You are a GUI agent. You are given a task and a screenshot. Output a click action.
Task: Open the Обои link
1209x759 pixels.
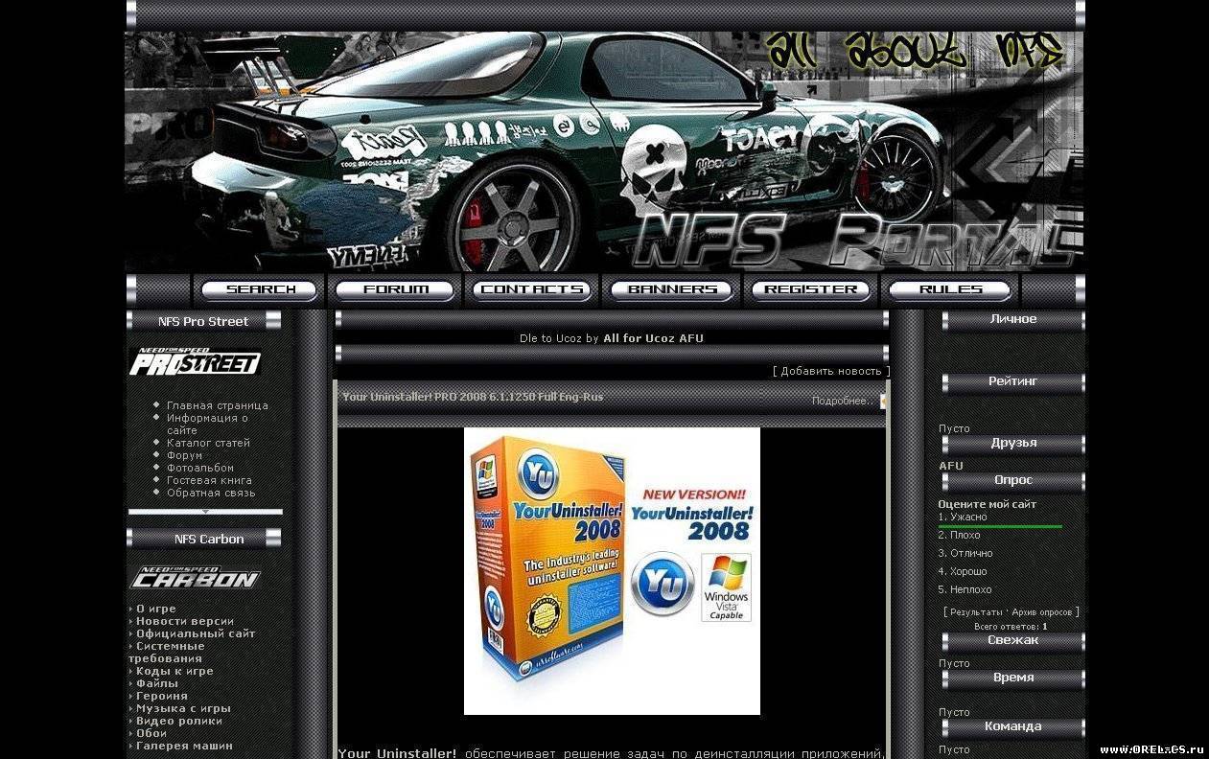click(x=151, y=733)
